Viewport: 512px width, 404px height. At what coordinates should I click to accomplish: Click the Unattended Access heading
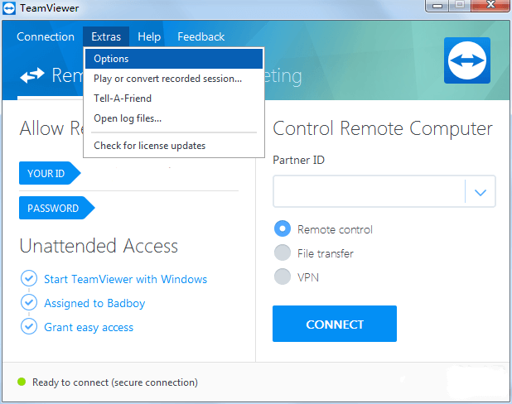(99, 246)
